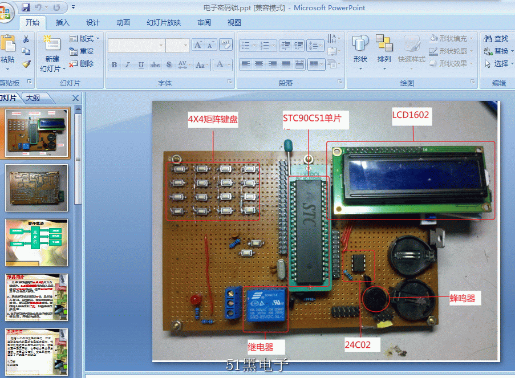515x378 pixels.
Task: Toggle strikethrough abc formatting
Action: click(x=155, y=64)
